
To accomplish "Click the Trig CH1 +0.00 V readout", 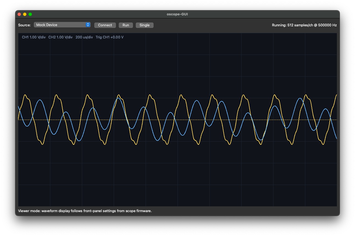I will (x=109, y=37).
